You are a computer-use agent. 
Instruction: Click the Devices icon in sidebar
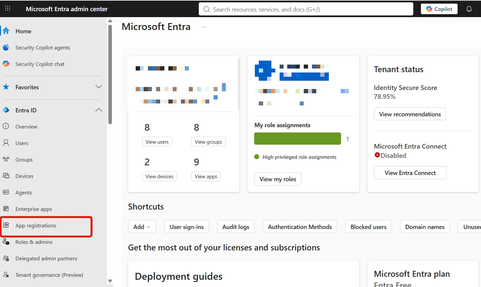pyautogui.click(x=6, y=176)
